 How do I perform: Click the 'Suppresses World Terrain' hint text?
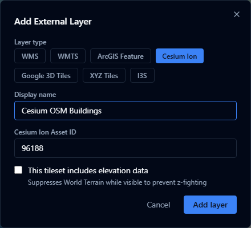(x=117, y=182)
